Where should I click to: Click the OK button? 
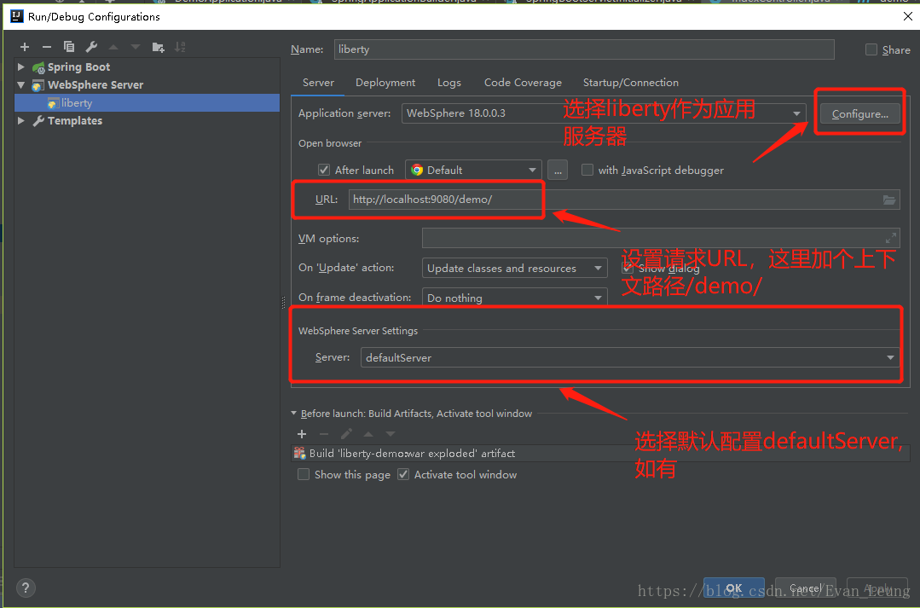[734, 588]
